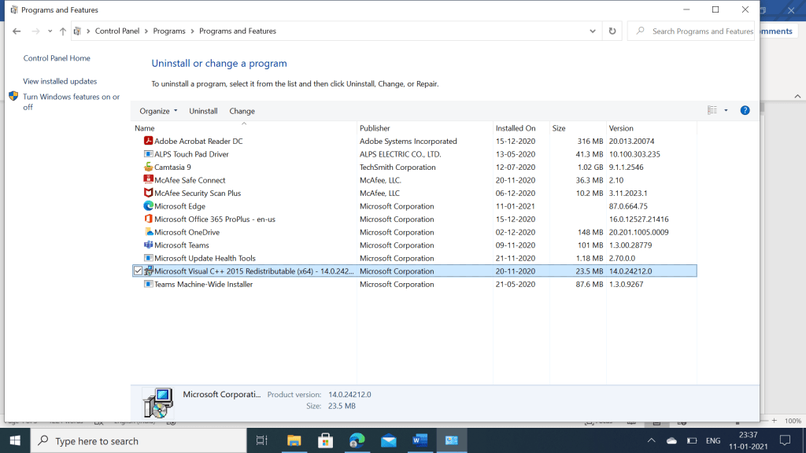Click the Control Panel taskbar icon
806x453 pixels.
tap(452, 440)
